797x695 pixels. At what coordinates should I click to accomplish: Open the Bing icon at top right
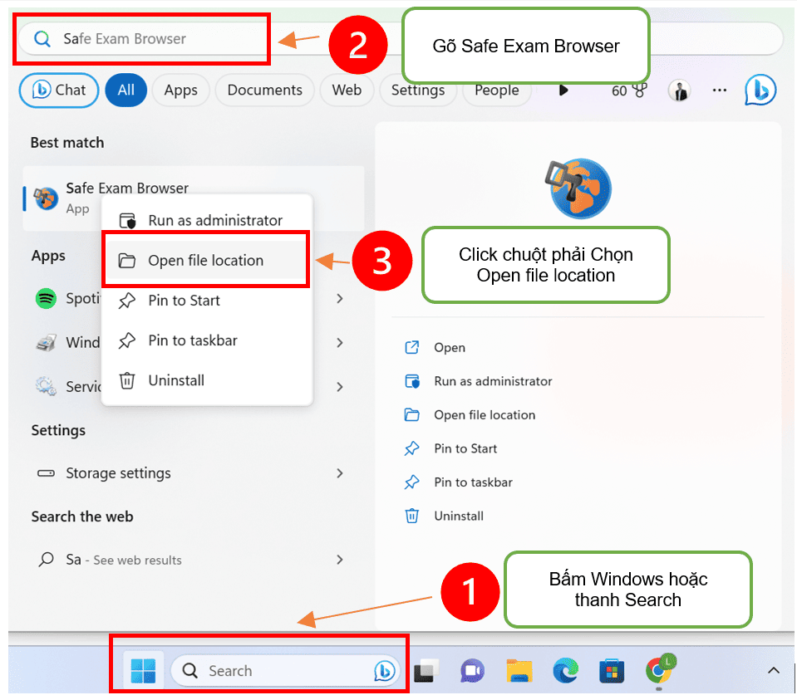760,91
